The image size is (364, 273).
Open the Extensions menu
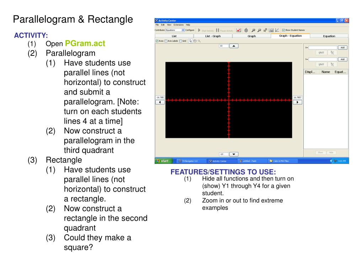click(178, 25)
